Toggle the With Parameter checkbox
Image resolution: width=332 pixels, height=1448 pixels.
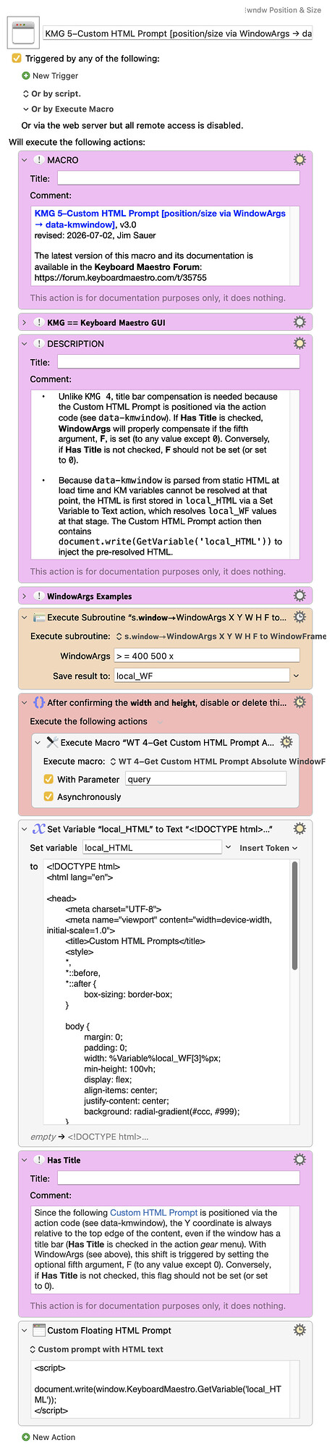(48, 779)
